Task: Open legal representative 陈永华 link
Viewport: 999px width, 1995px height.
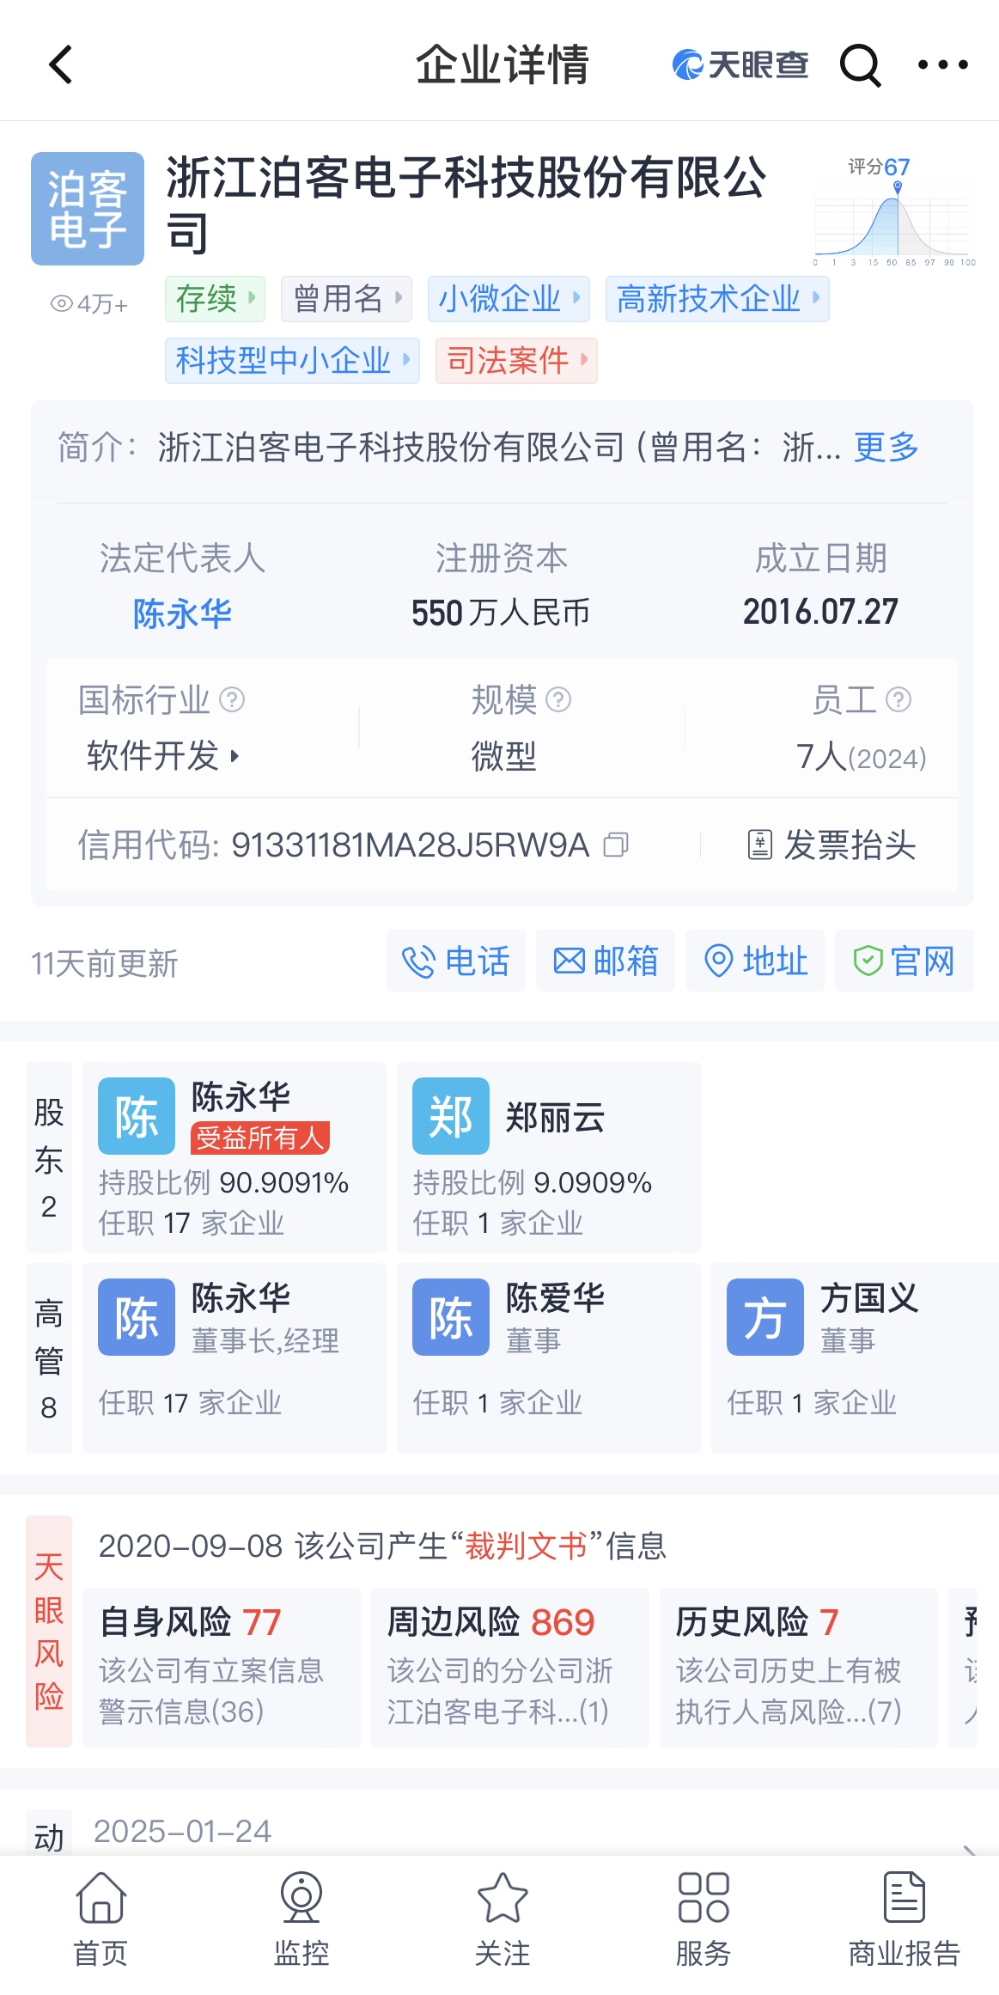Action: [x=182, y=613]
